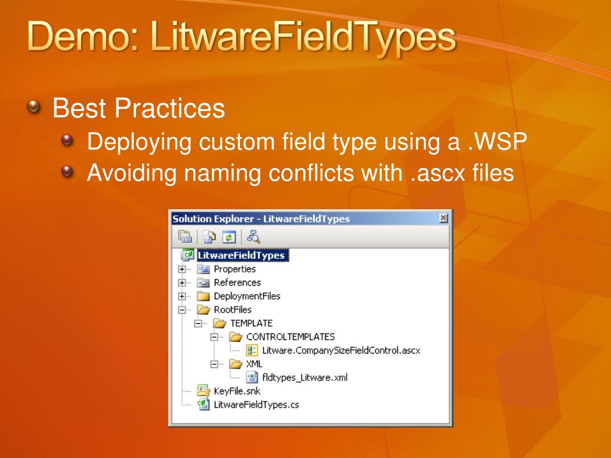Click the LitwareFieldTypes.cs C# file icon

(203, 404)
